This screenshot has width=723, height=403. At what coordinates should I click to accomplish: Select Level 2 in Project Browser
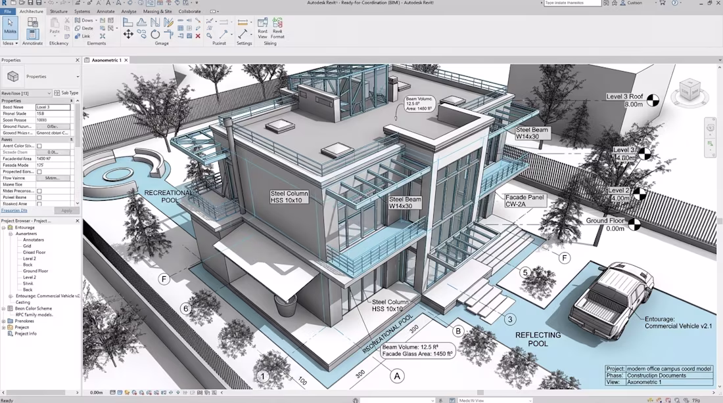(30, 277)
